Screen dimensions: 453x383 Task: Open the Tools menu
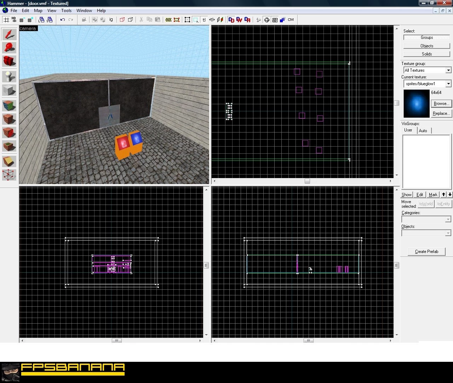coord(66,11)
